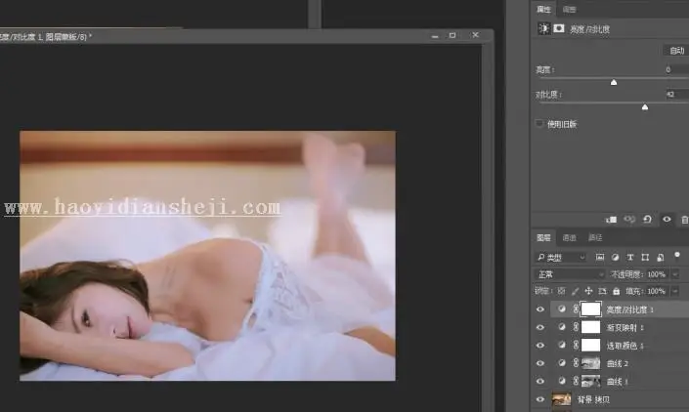The width and height of the screenshot is (689, 412).
Task: Switch to the 属性 tab
Action: tap(543, 9)
